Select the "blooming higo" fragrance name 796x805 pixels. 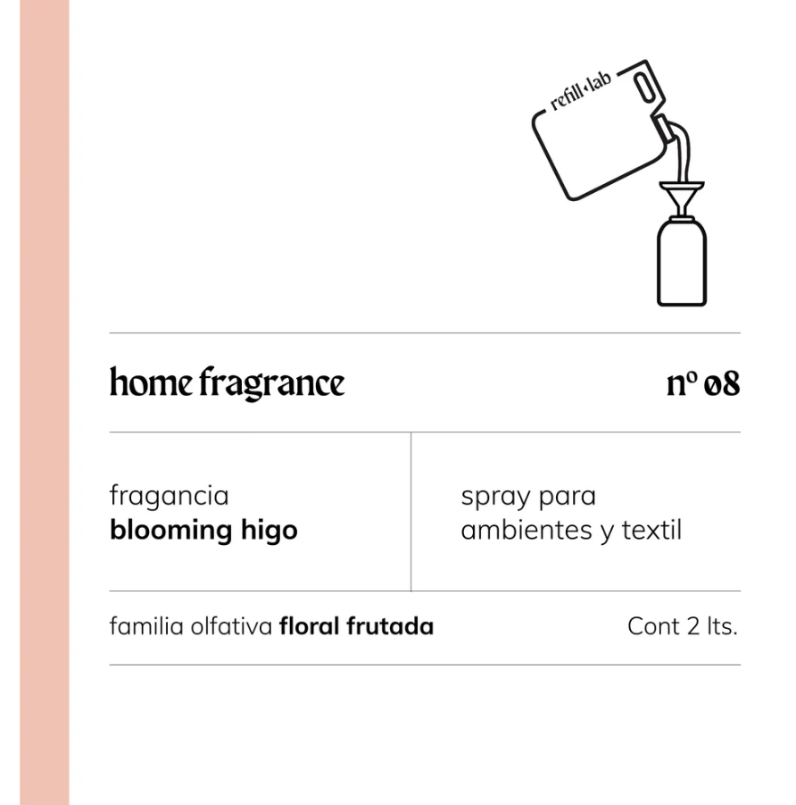point(203,530)
